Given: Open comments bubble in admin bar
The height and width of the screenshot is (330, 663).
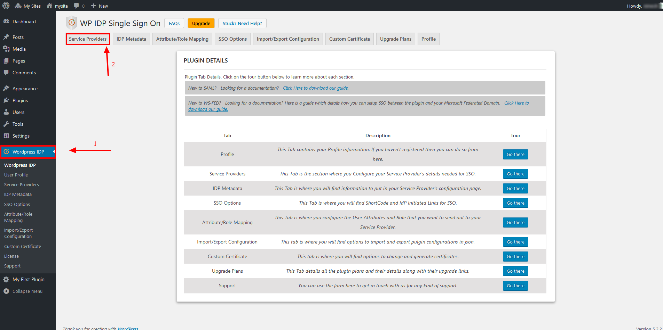Looking at the screenshot, I should pos(79,6).
